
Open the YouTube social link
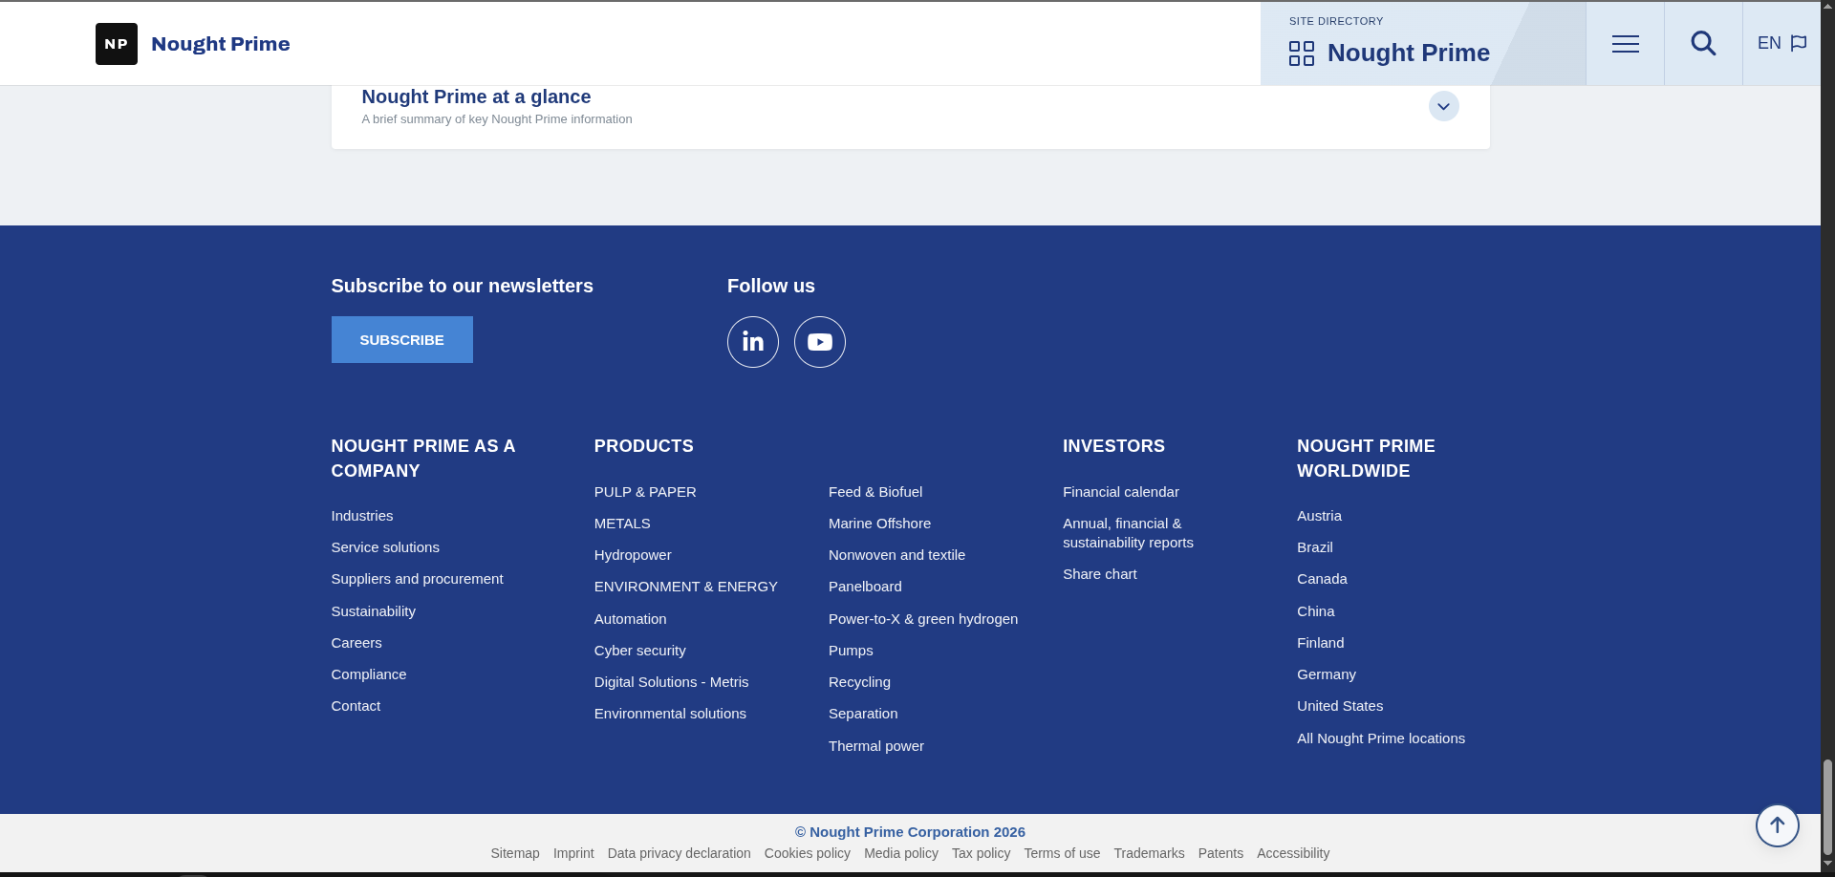820,342
